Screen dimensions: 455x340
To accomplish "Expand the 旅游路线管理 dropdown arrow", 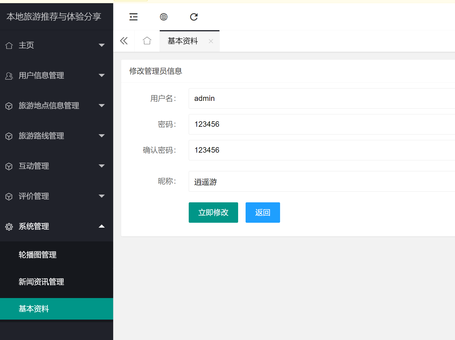I will 101,136.
